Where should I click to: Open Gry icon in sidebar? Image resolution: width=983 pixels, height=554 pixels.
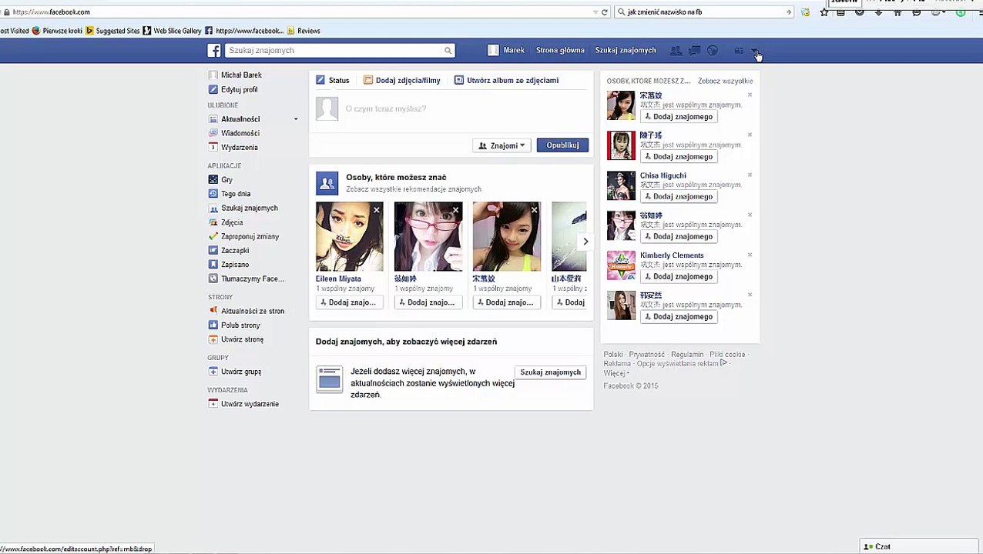213,179
